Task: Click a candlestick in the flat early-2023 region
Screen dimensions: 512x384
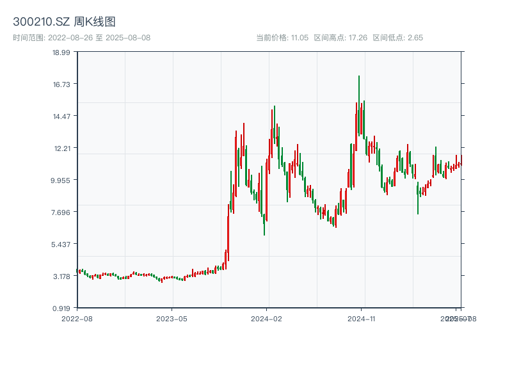Action: (173, 278)
